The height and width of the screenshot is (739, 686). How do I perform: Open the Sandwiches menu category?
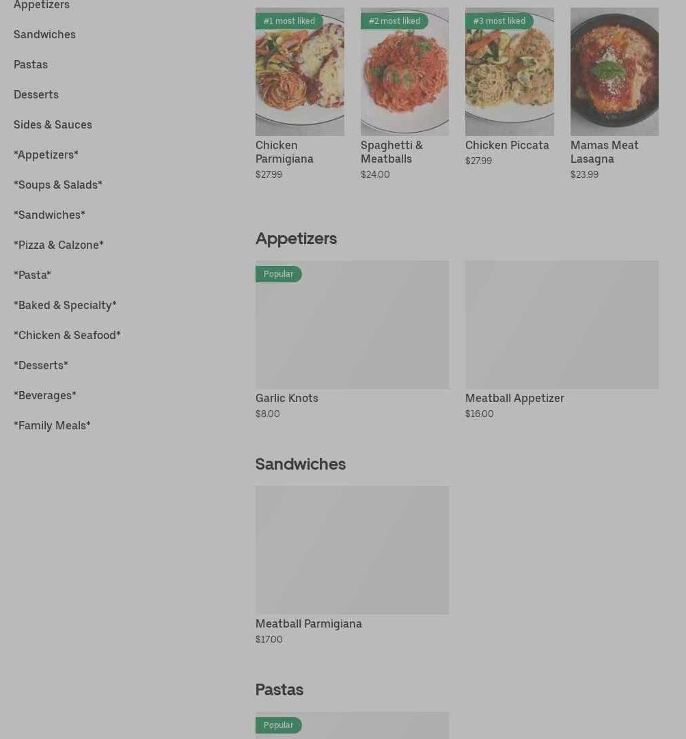[44, 34]
